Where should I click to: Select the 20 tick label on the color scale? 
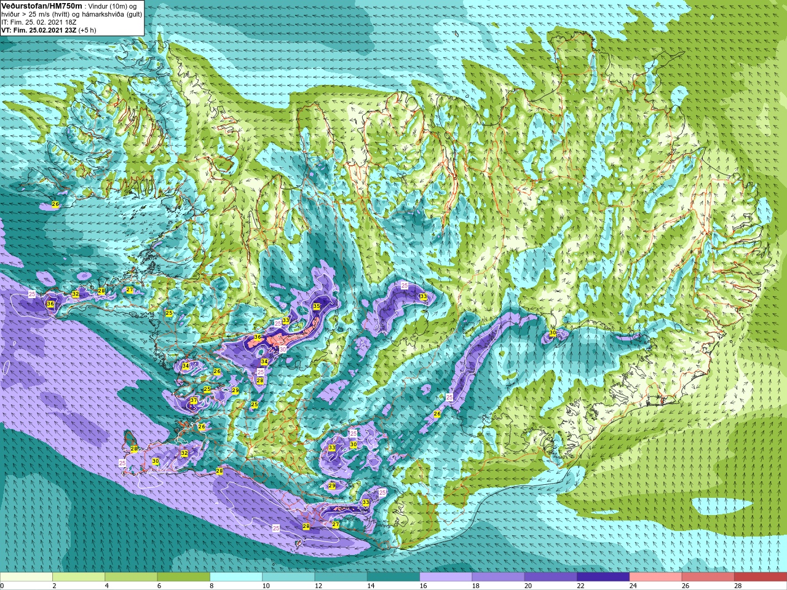tap(528, 586)
